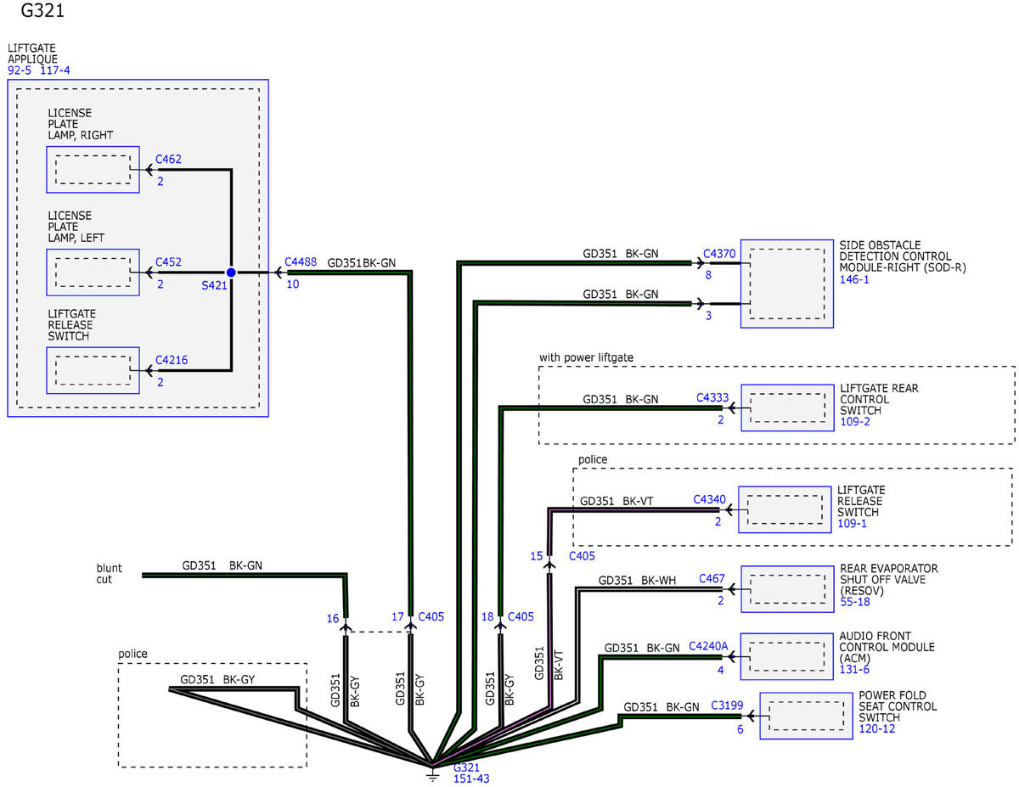
Task: Open the 92-5 Liftgate Applique reference
Action: click(20, 70)
